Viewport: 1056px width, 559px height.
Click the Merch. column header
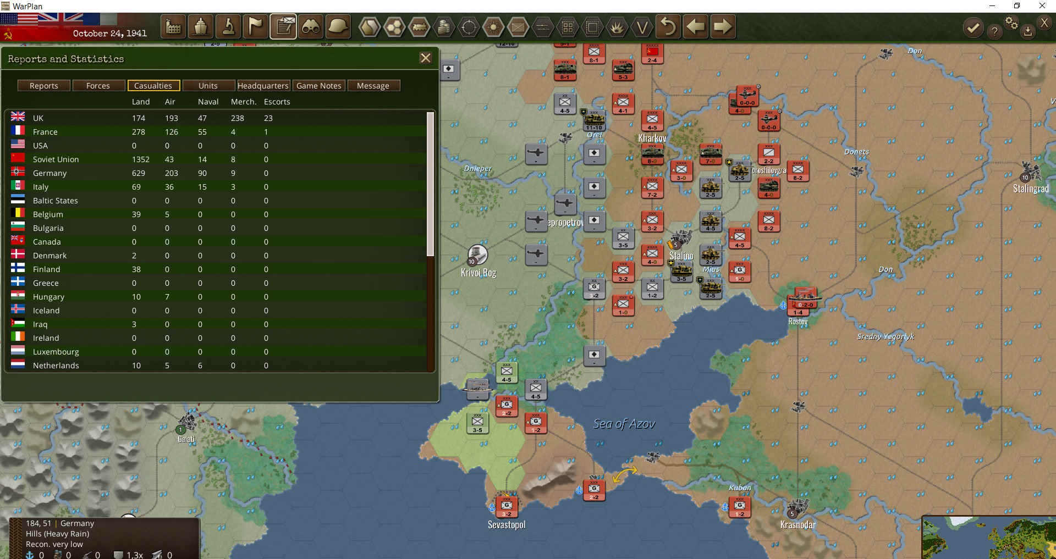click(x=244, y=102)
